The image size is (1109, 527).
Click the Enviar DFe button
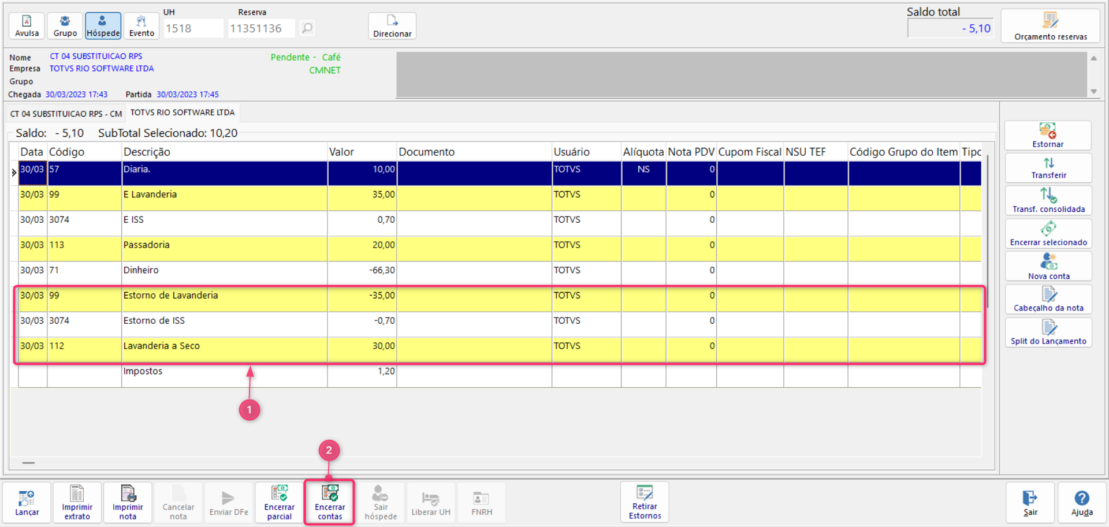[x=229, y=503]
